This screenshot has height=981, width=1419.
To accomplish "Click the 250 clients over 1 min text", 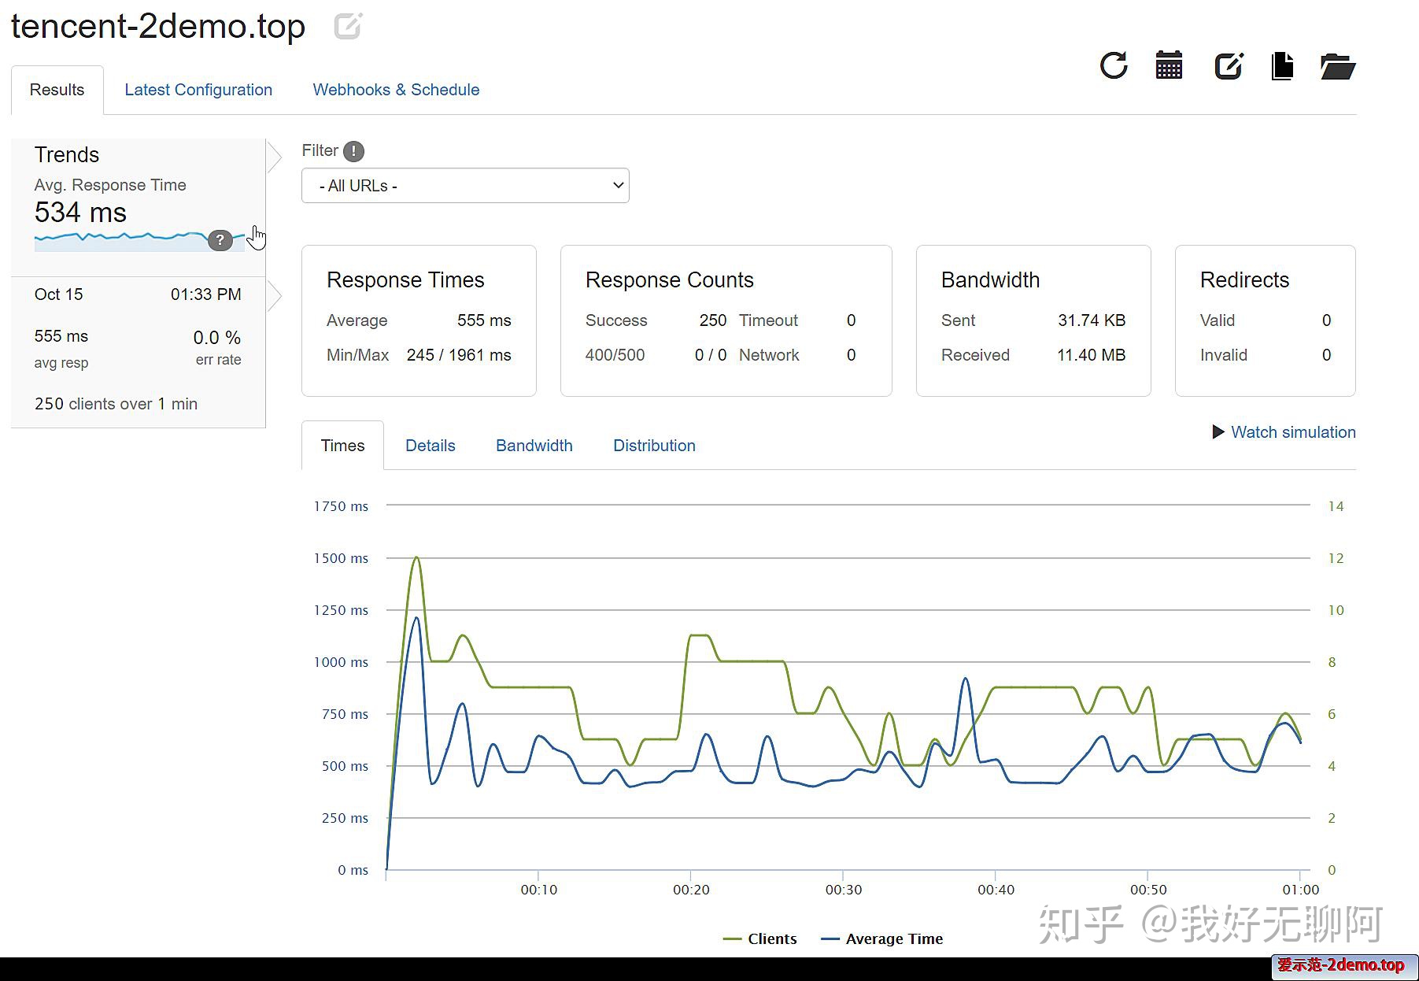I will pyautogui.click(x=116, y=404).
